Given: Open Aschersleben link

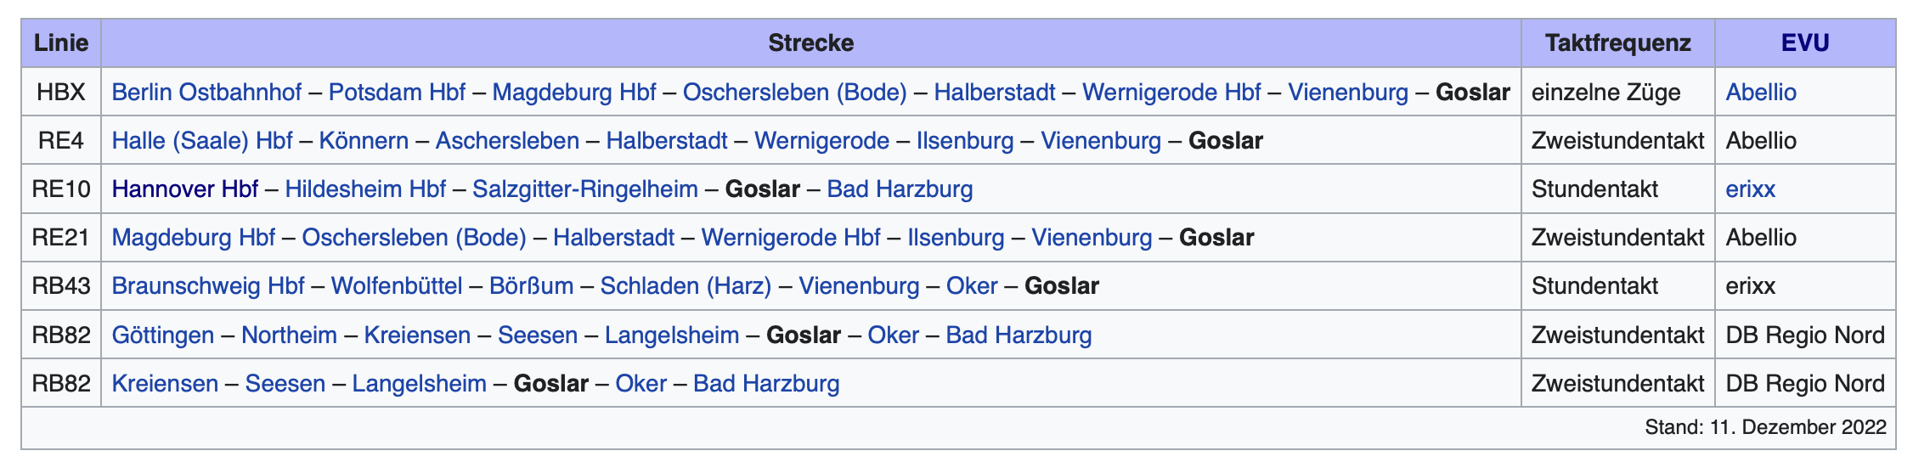Looking at the screenshot, I should (x=507, y=140).
